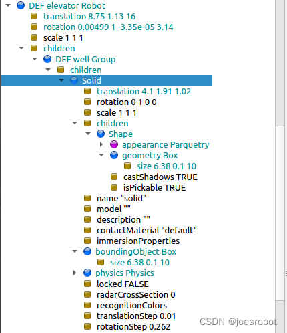The height and width of the screenshot is (333, 287).
Task: Select the geometry Box node
Action: (150, 155)
